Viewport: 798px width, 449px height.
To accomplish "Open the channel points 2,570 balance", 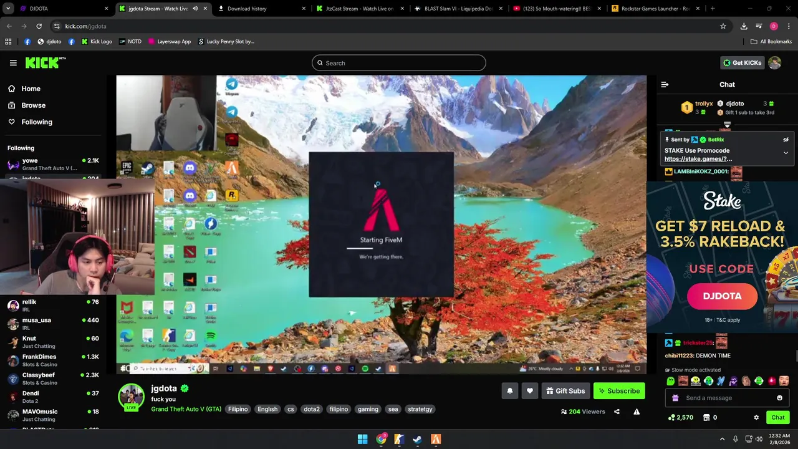I will pyautogui.click(x=680, y=417).
